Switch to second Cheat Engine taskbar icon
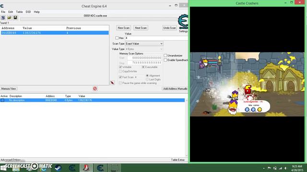The width and height of the screenshot is (307, 172). (100, 168)
